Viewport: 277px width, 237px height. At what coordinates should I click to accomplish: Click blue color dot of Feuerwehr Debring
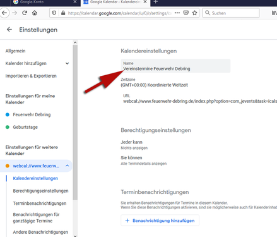pyautogui.click(x=8, y=114)
